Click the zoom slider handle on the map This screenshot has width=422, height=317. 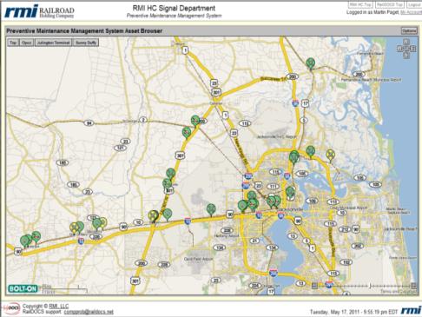[x=370, y=286]
